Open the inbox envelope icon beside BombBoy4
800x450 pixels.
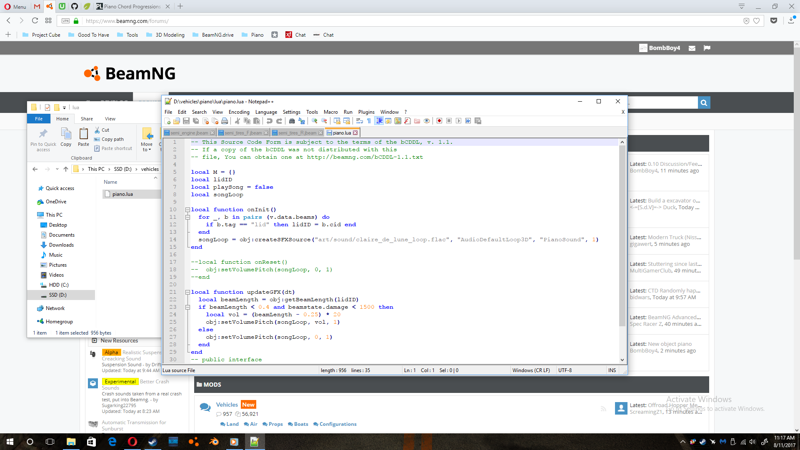(x=692, y=48)
